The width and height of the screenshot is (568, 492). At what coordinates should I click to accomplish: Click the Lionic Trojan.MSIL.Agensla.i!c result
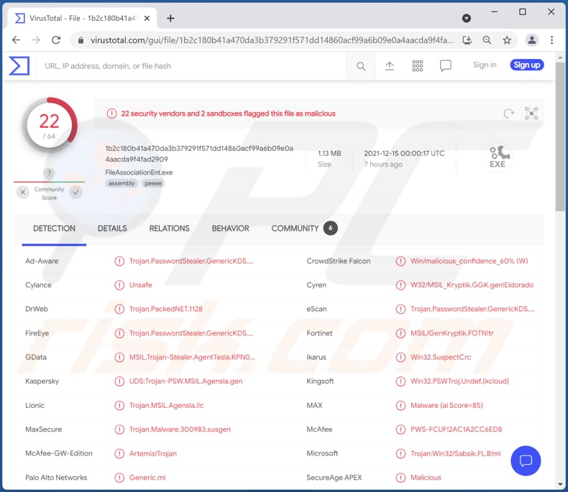click(167, 405)
